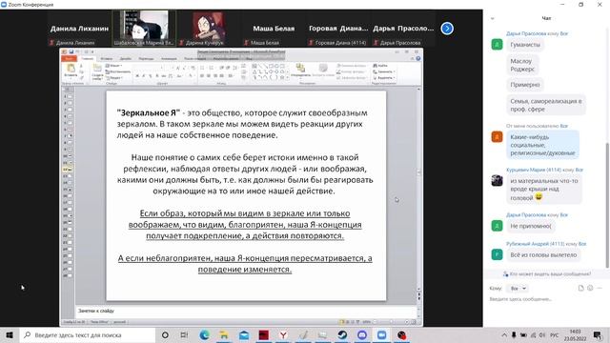Screen dimensions: 610x343
Task: Open Discord from the taskbar
Action: pos(362,335)
